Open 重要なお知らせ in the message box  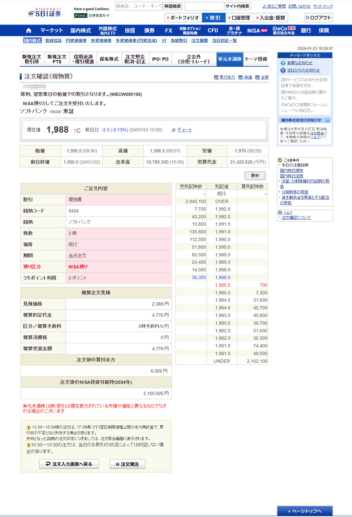coord(300,63)
